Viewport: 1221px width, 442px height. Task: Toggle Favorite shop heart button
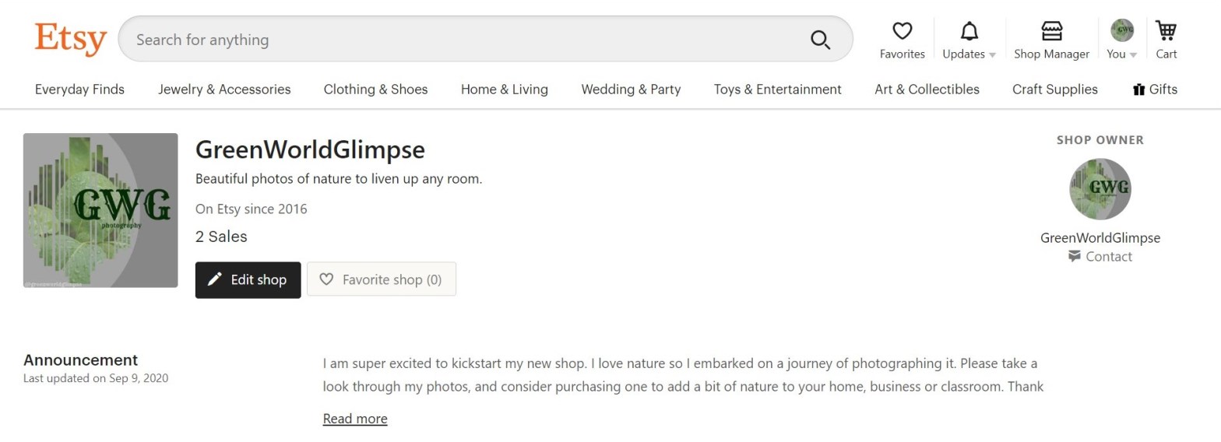pyautogui.click(x=382, y=279)
